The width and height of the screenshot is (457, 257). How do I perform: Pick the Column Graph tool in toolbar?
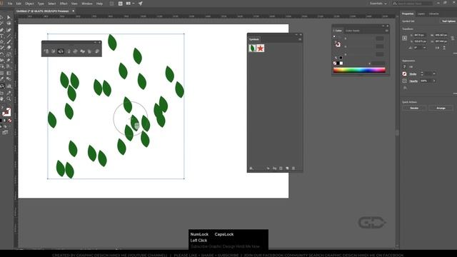click(x=9, y=86)
